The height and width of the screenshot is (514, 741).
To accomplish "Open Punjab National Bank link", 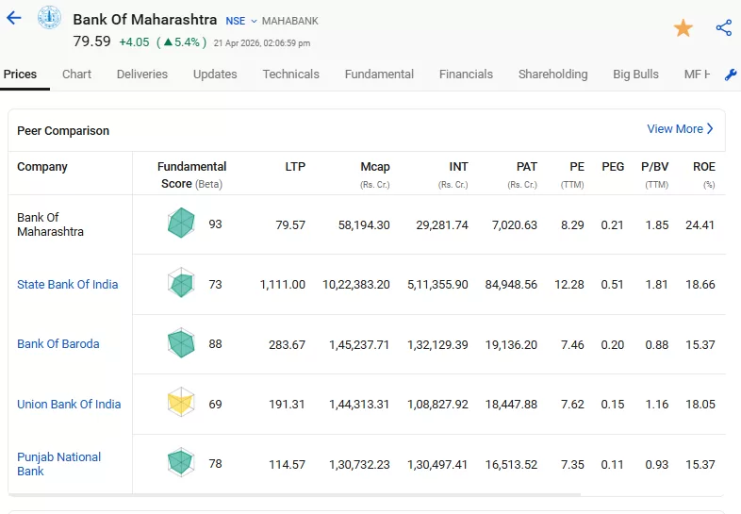I will pyautogui.click(x=59, y=464).
